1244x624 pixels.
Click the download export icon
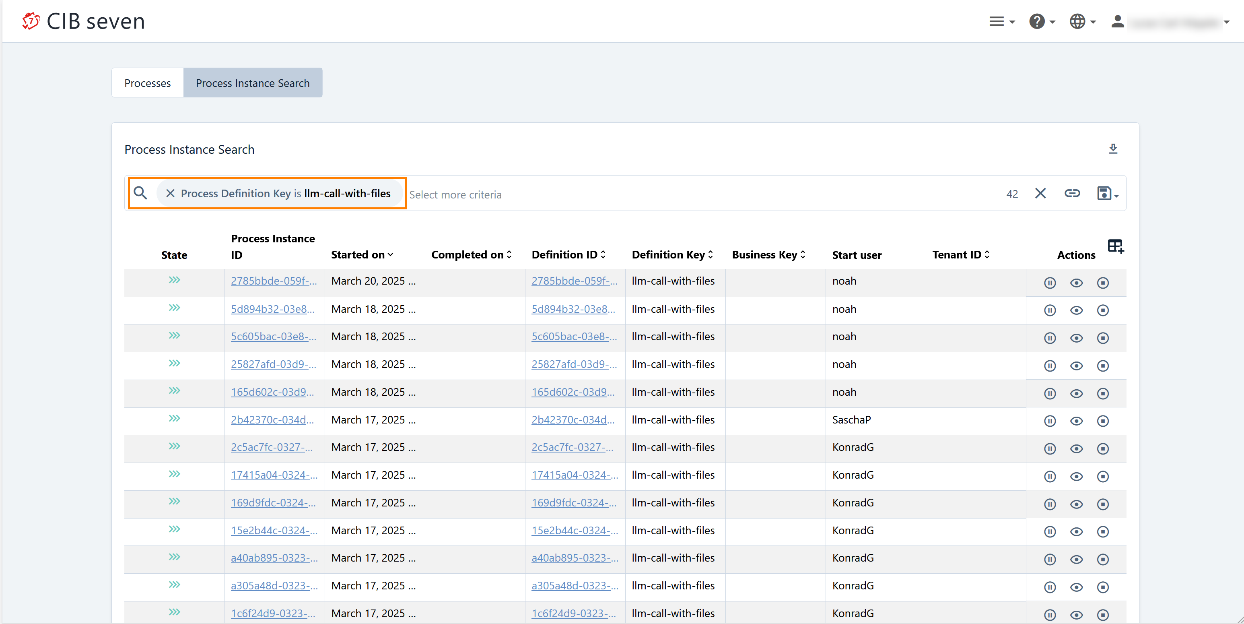click(x=1113, y=149)
